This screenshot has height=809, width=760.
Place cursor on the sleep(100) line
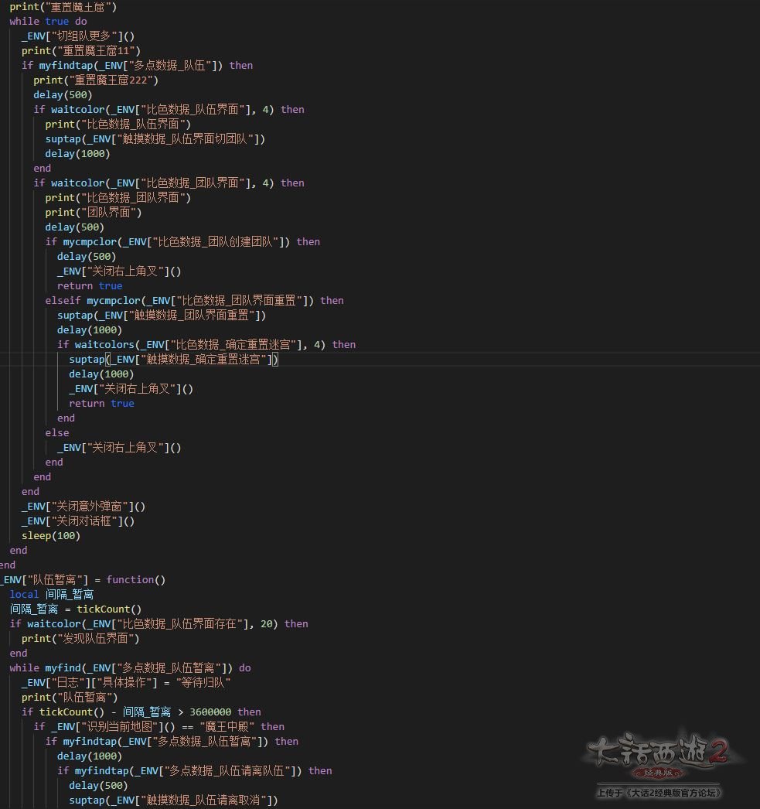(51, 536)
